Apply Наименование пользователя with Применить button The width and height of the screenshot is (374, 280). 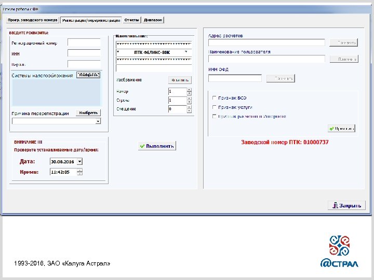tap(344, 59)
